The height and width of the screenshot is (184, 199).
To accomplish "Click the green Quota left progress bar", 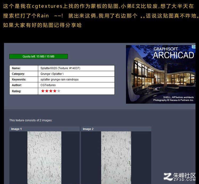I will tap(38, 56).
